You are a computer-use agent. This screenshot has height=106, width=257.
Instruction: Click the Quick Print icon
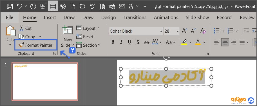(112, 6)
